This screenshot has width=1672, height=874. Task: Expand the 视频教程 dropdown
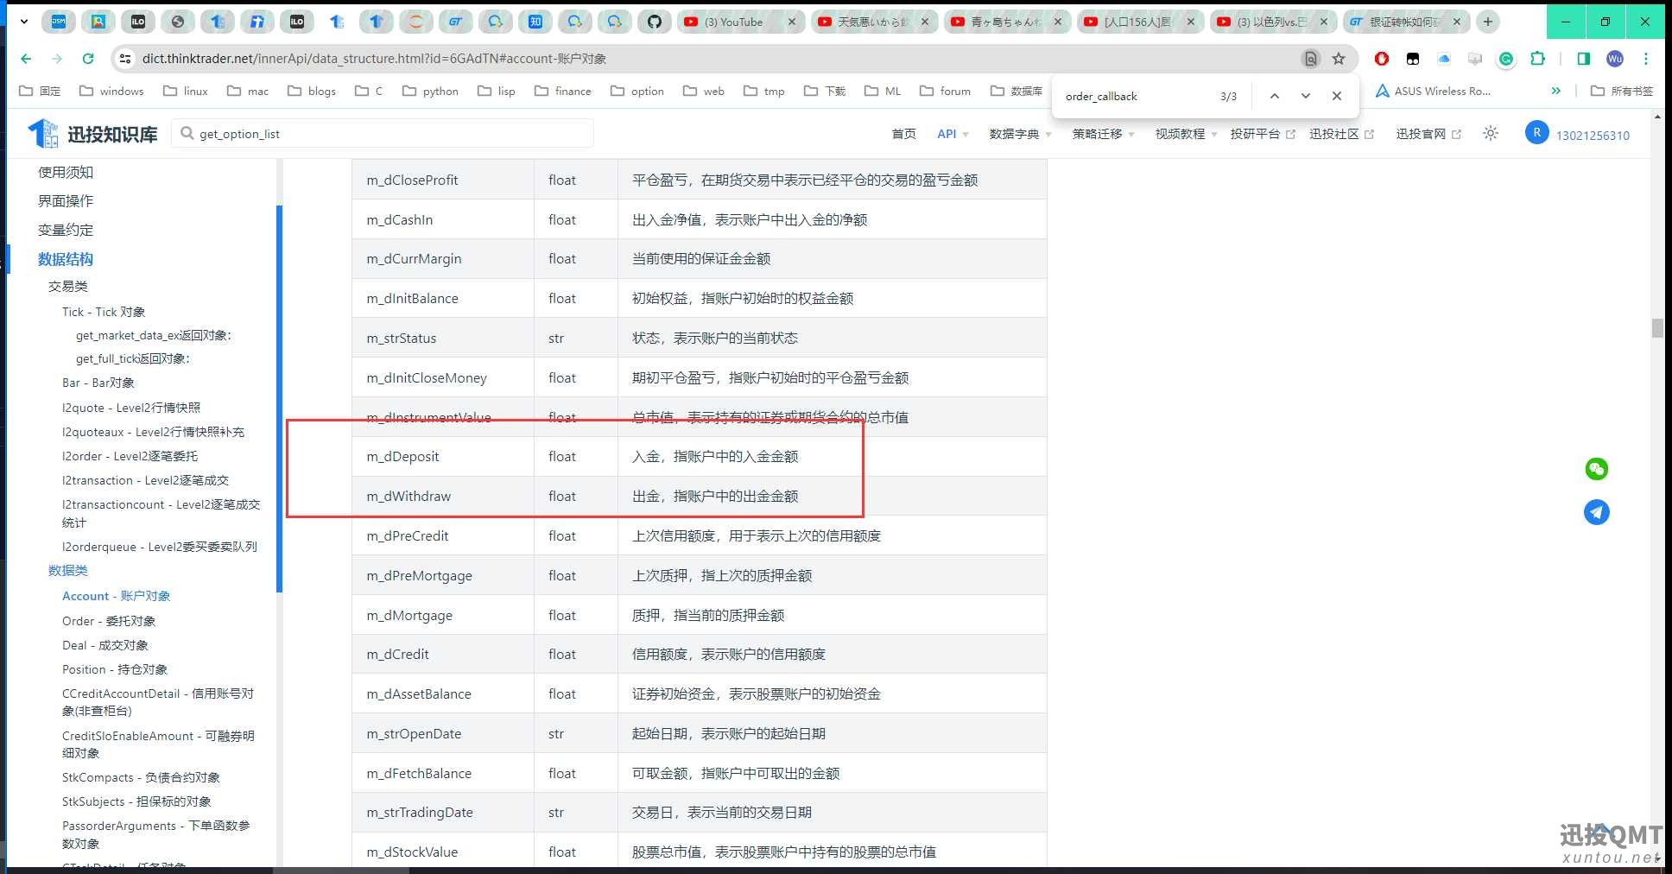1186,134
